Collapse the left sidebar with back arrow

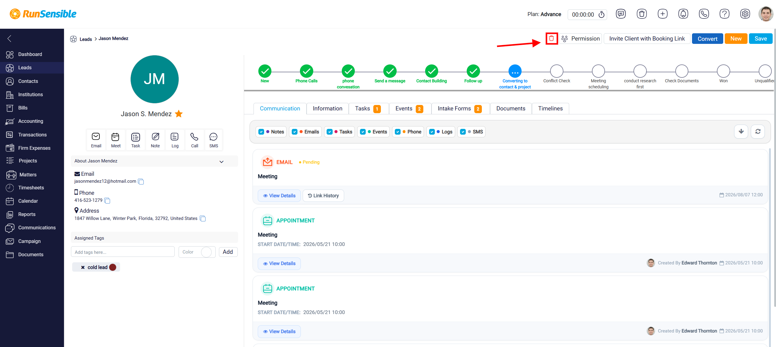[x=9, y=39]
